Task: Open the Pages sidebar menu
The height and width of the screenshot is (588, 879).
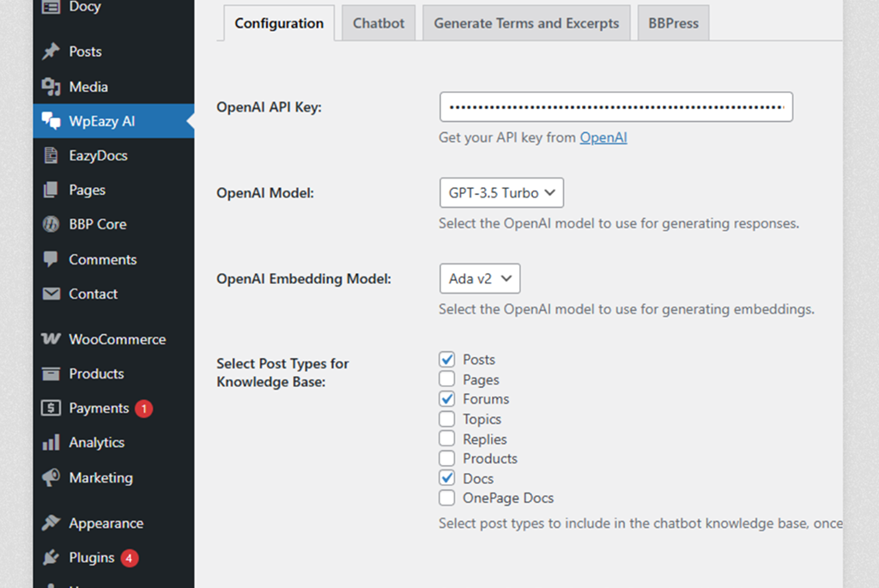Action: pyautogui.click(x=114, y=190)
